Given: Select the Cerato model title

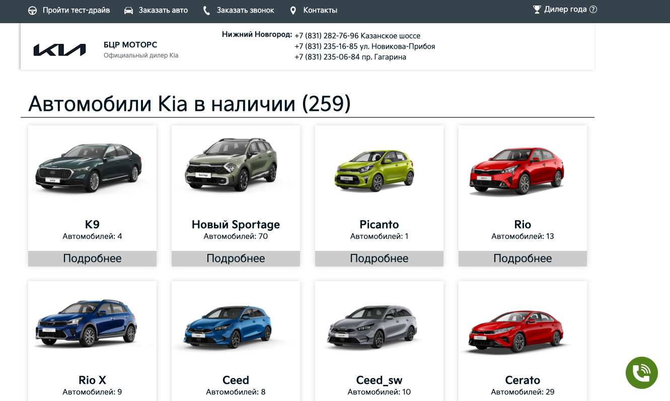Looking at the screenshot, I should pyautogui.click(x=523, y=380).
